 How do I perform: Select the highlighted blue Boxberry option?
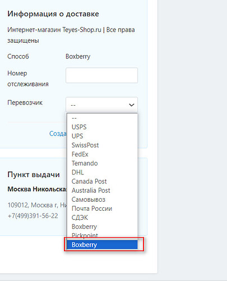point(102,244)
